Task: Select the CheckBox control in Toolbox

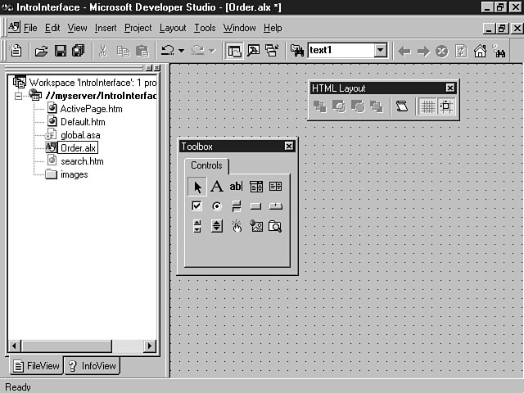Action: 196,206
